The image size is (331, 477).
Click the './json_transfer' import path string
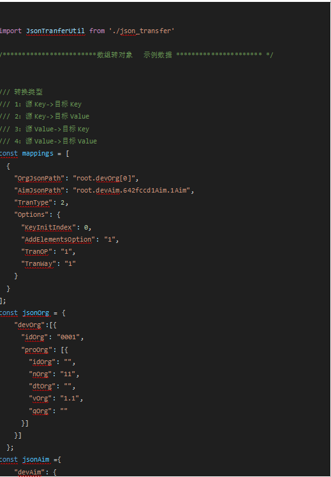[142, 31]
